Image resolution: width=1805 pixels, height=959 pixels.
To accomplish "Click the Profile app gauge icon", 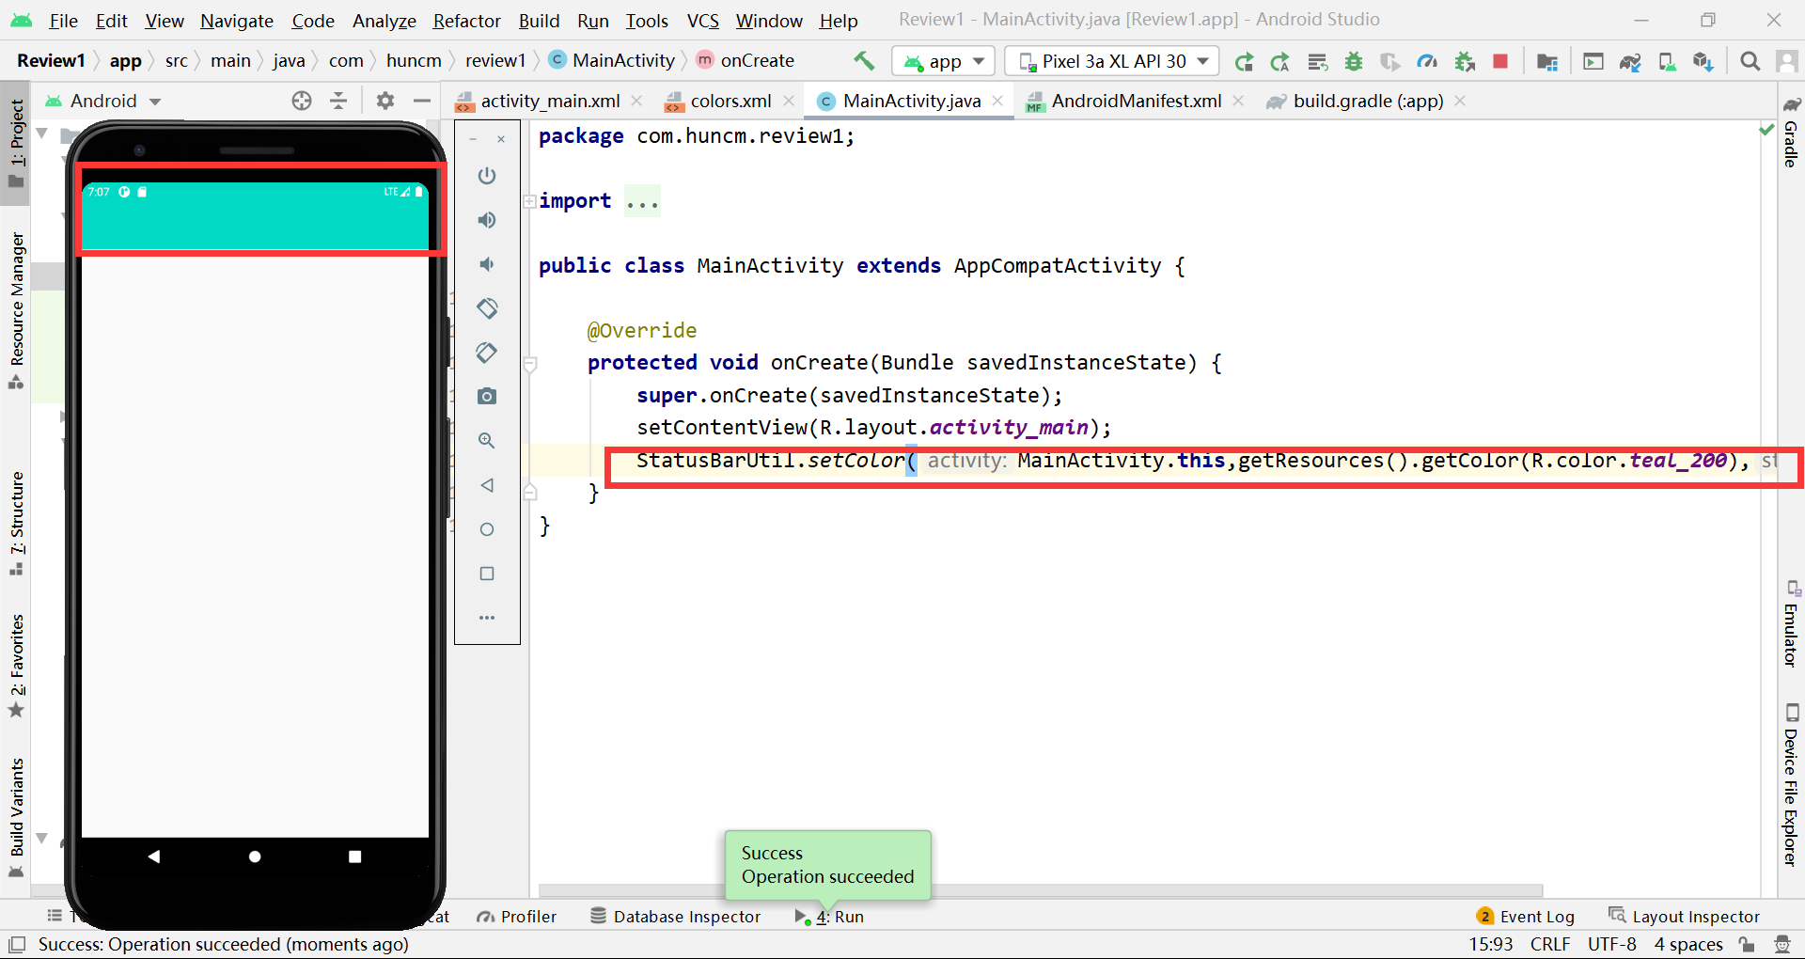I will pos(1427,62).
